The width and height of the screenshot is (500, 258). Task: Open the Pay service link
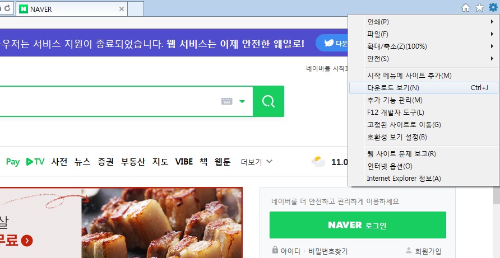coord(13,162)
